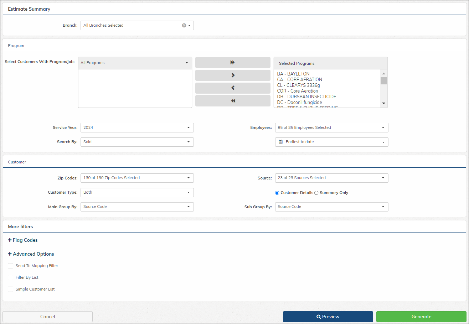Click the calendar icon in date range field

280,142
